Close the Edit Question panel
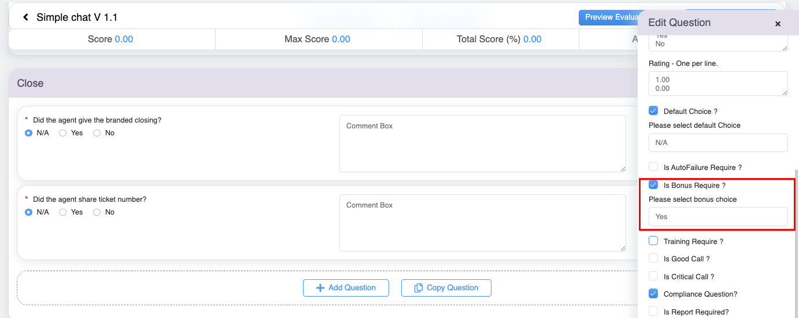 [x=778, y=24]
